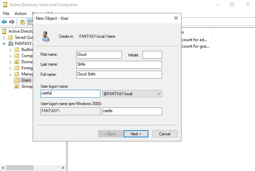Select the Builtin tree item label
Viewport: 255px width, 171px height.
coord(27,50)
